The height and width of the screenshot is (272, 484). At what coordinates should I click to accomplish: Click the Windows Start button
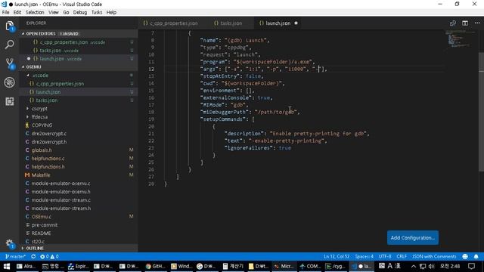click(x=7, y=266)
